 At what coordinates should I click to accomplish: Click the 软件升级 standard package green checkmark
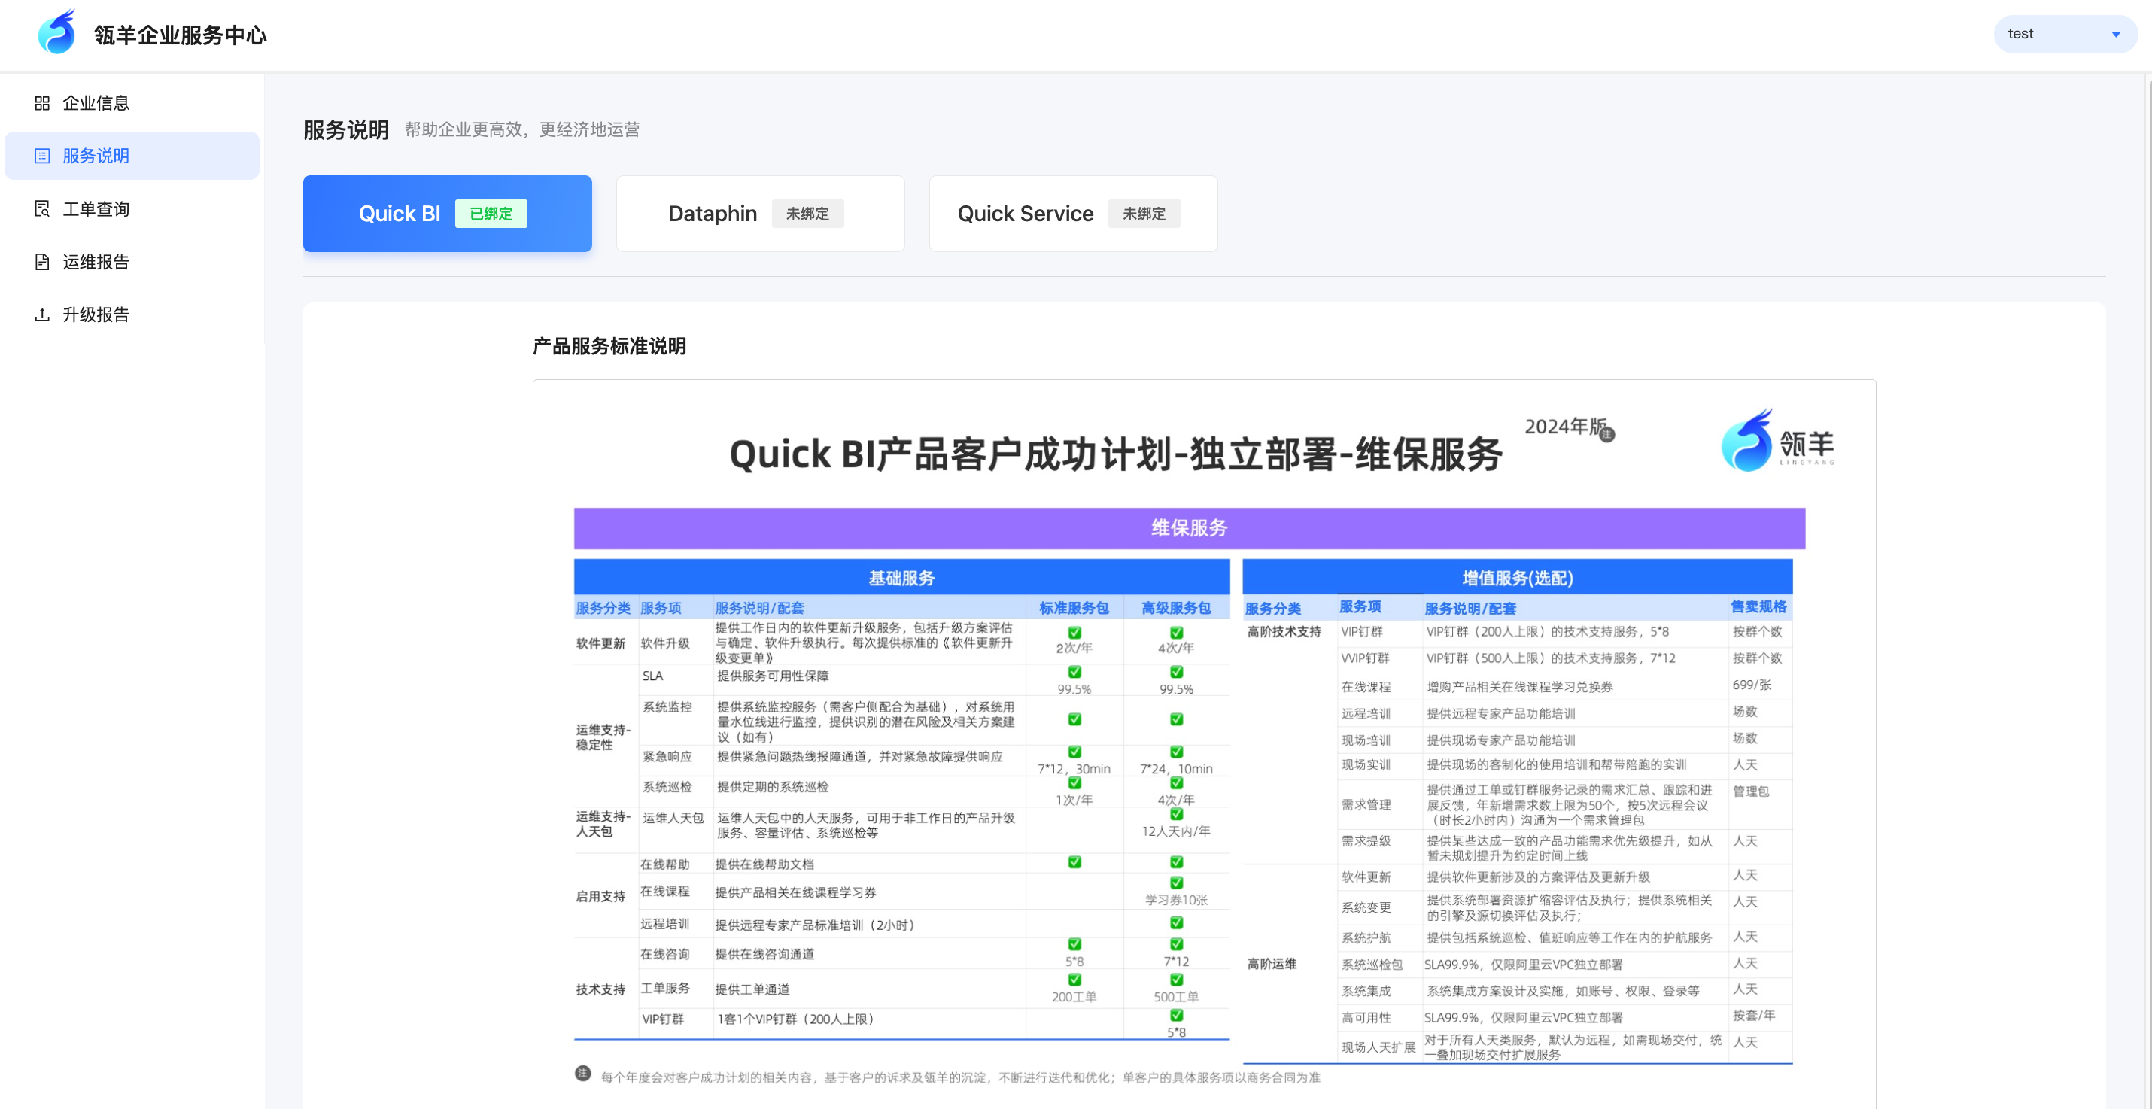1074,633
